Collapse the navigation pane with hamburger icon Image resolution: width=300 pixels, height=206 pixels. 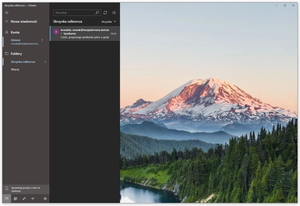[x=7, y=13]
